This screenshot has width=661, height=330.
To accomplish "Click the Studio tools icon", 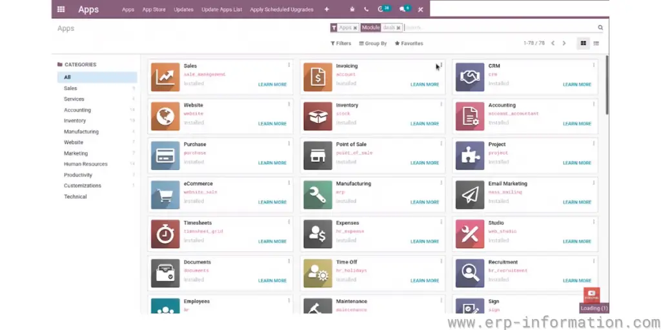I will (470, 234).
